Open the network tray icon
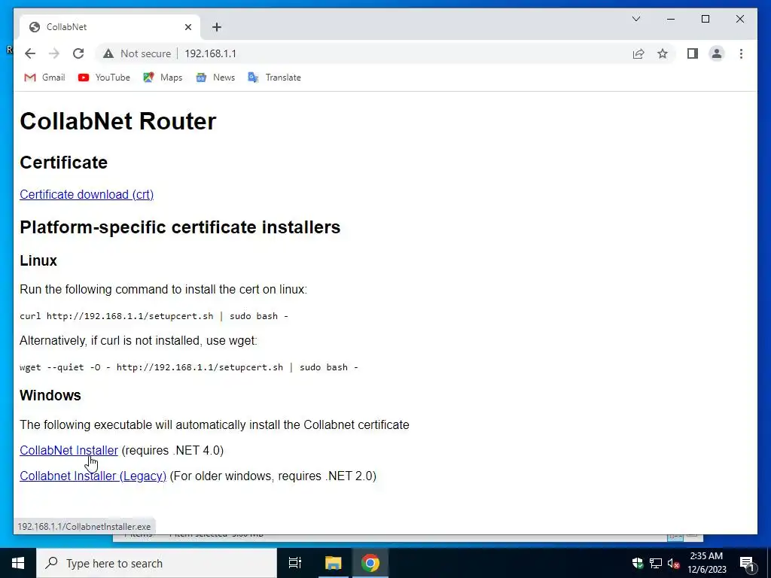771x578 pixels. (656, 563)
